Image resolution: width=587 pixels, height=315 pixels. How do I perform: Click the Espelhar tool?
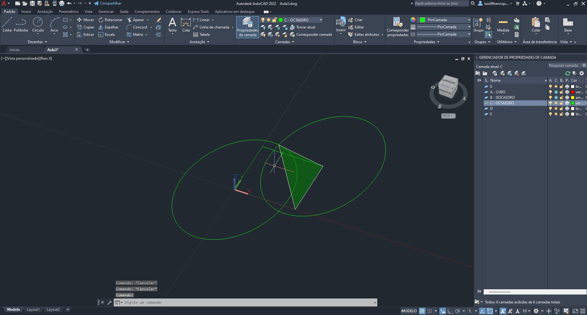pos(108,27)
